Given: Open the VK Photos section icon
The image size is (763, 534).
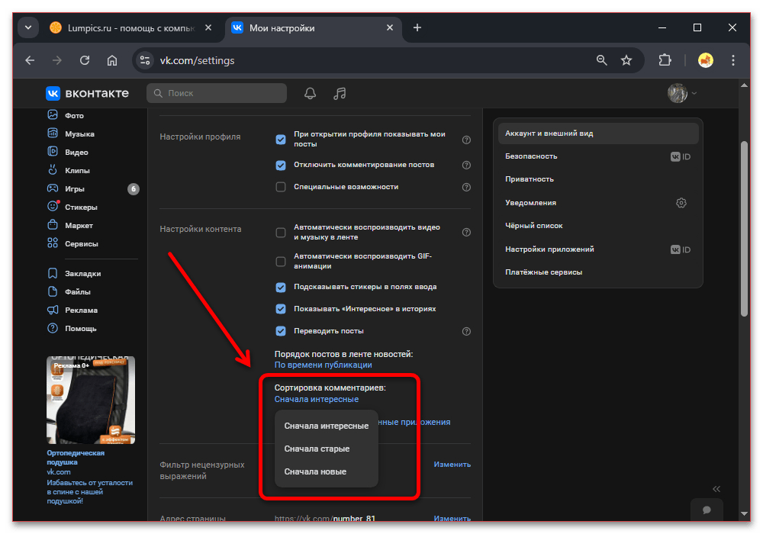Looking at the screenshot, I should [x=53, y=114].
